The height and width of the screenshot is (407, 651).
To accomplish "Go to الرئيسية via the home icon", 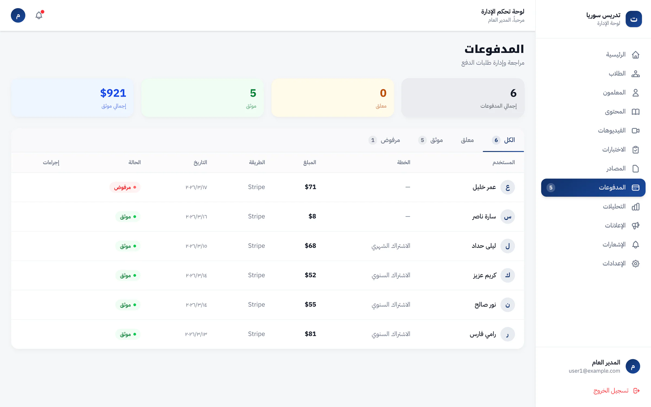I will pos(636,55).
